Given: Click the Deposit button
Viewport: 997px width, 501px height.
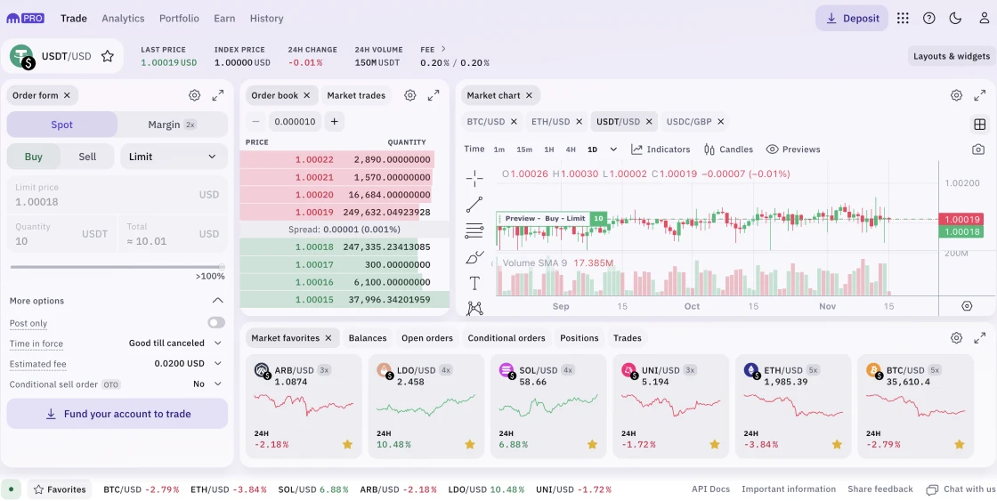Looking at the screenshot, I should [x=852, y=19].
